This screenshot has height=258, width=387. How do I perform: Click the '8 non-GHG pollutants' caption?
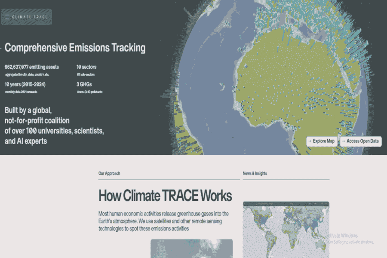89,92
